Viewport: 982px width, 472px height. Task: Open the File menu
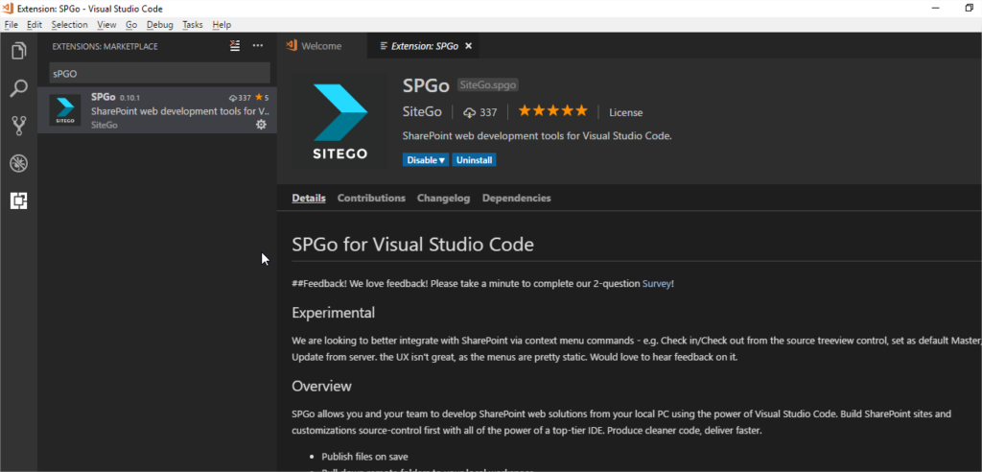(x=12, y=24)
